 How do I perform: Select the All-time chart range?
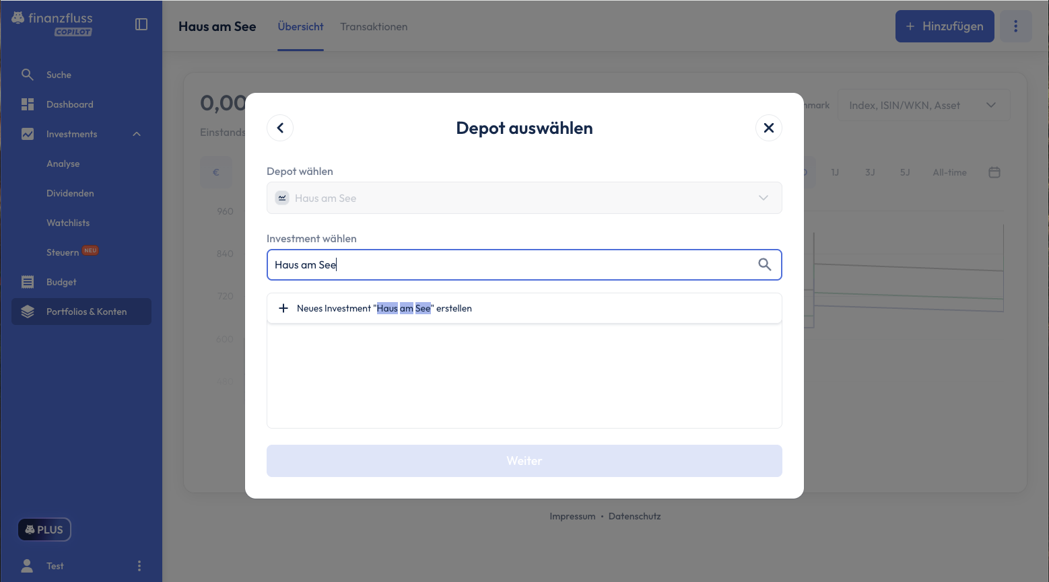coord(949,172)
